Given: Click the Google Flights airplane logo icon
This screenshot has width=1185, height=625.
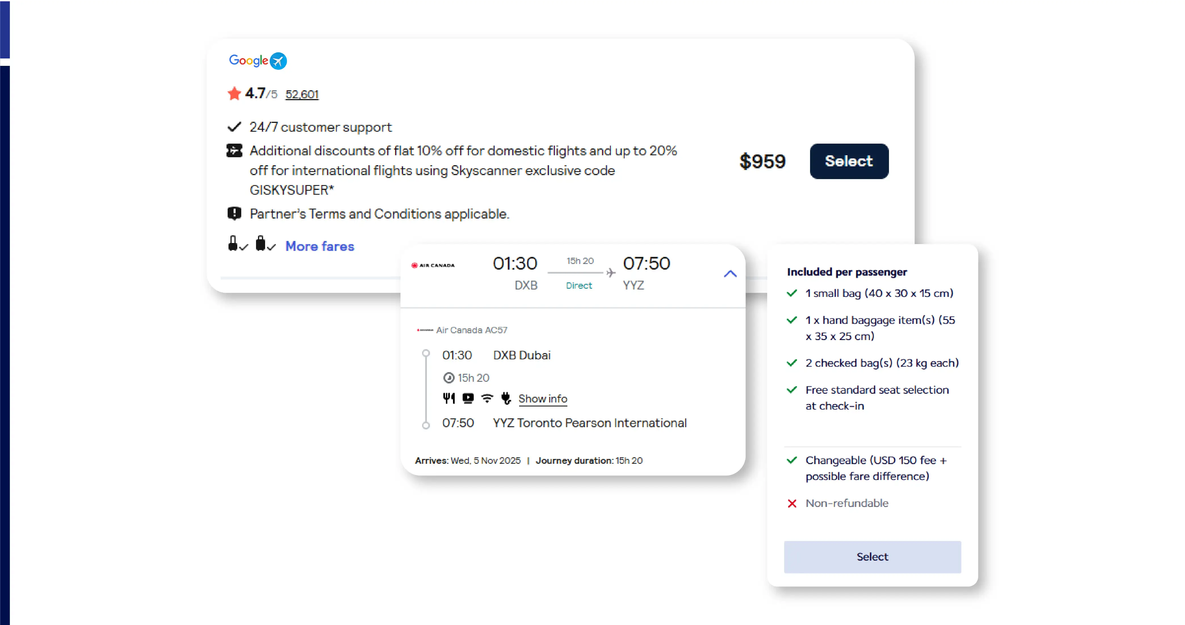Looking at the screenshot, I should click(x=278, y=61).
